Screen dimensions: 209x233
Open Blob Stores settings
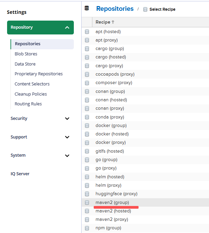point(26,54)
